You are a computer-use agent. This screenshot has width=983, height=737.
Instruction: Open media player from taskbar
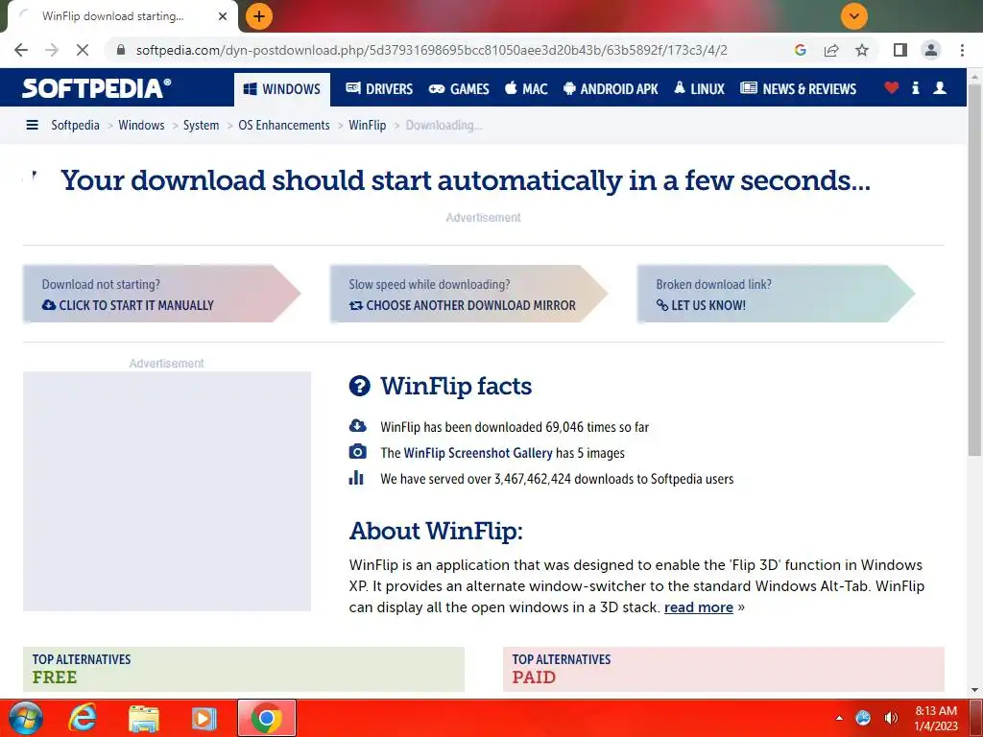(x=204, y=718)
